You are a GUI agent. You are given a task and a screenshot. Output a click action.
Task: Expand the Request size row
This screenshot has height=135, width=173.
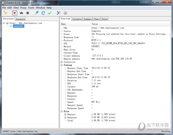(x=65, y=114)
